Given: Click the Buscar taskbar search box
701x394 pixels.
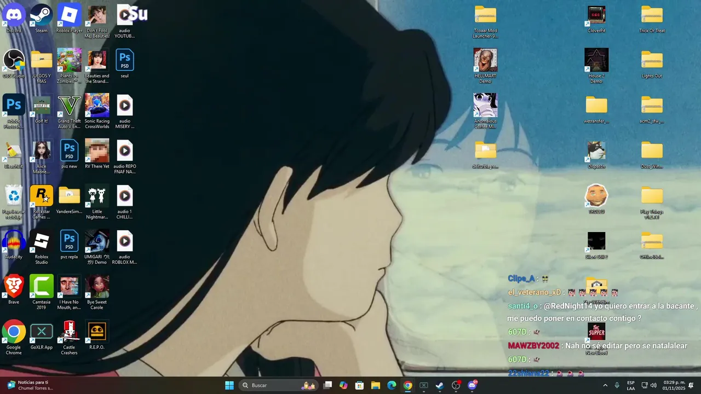Looking at the screenshot, I should 279,385.
